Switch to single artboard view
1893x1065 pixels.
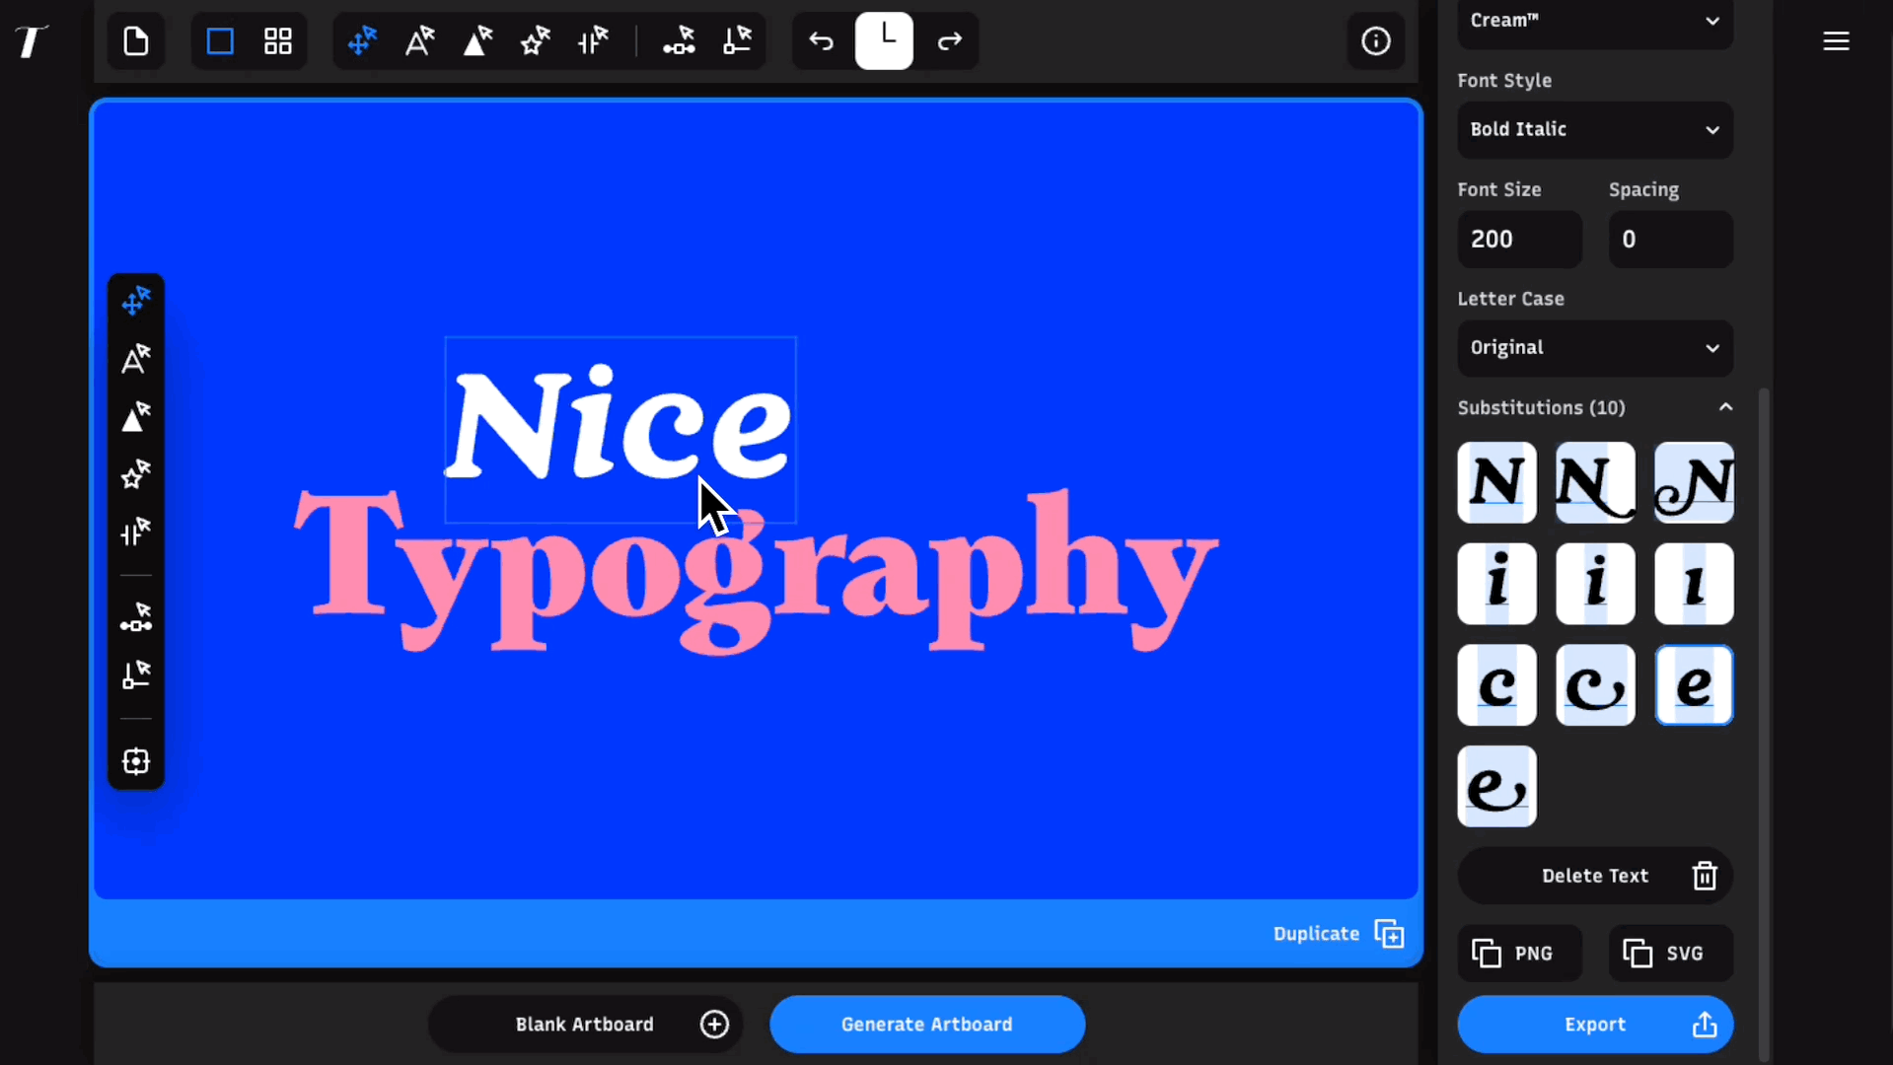point(220,41)
